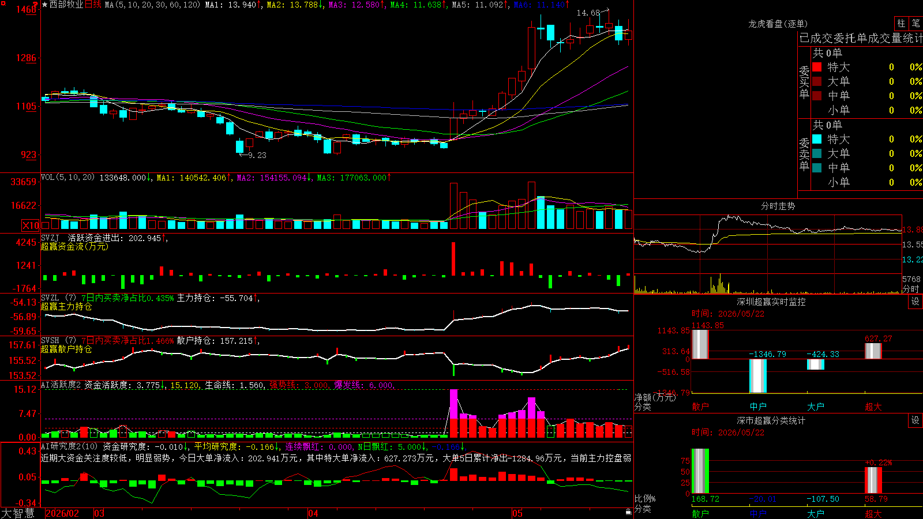The width and height of the screenshot is (923, 519).
Task: Click the MA4: 11.638 value
Action: tap(416, 5)
